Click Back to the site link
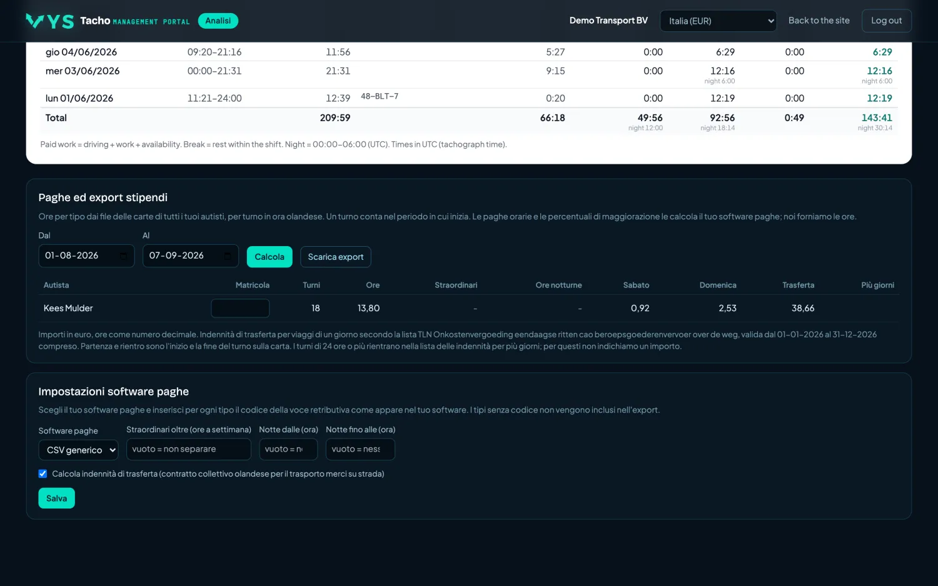This screenshot has height=586, width=938. click(819, 21)
